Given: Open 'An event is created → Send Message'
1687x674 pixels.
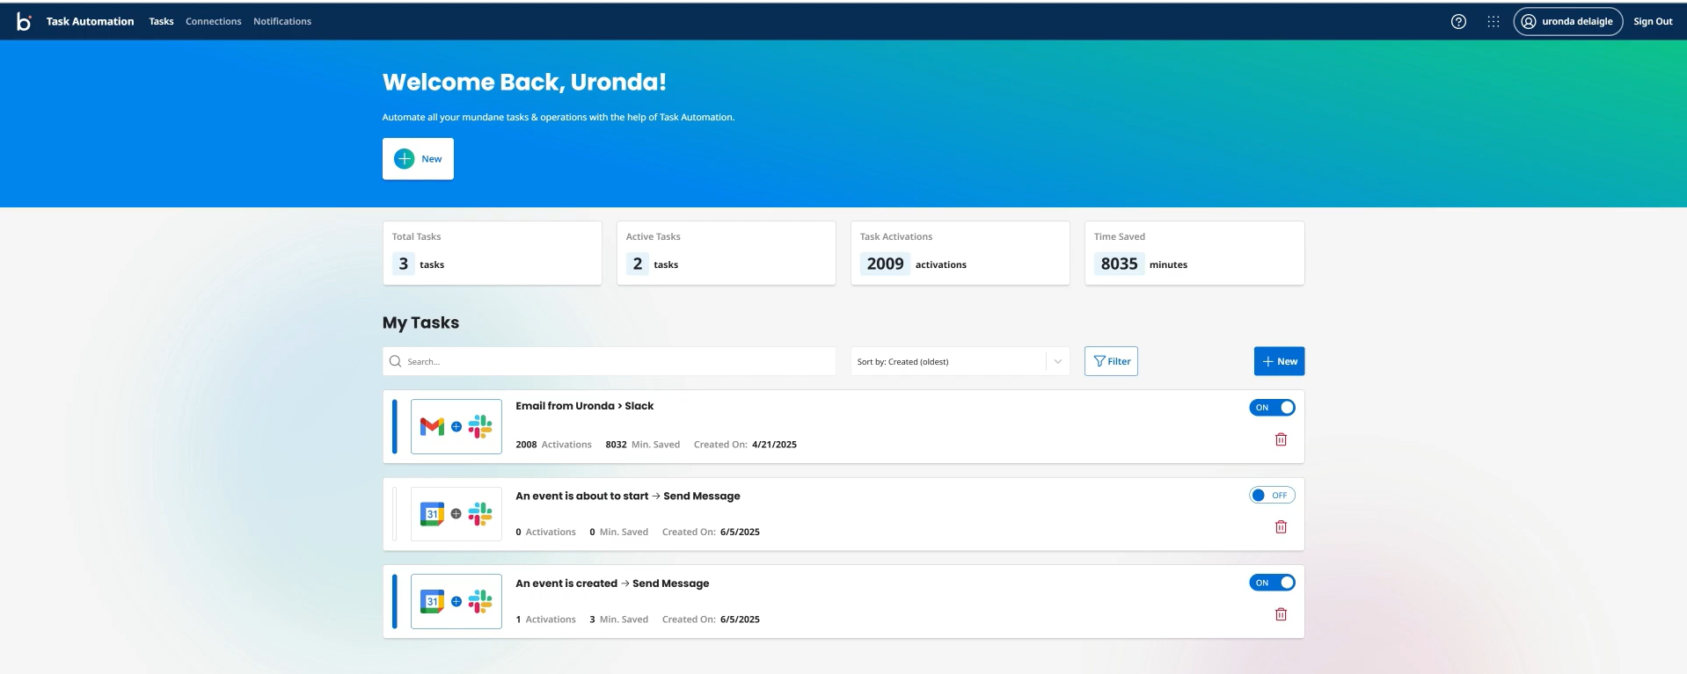Looking at the screenshot, I should [612, 583].
